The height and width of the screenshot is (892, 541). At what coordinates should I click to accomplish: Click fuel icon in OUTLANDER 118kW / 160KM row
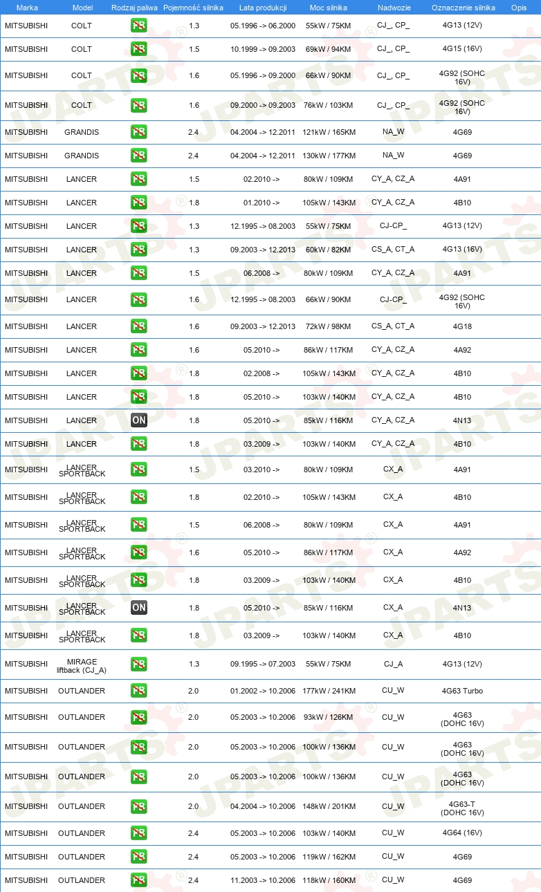[x=139, y=880]
